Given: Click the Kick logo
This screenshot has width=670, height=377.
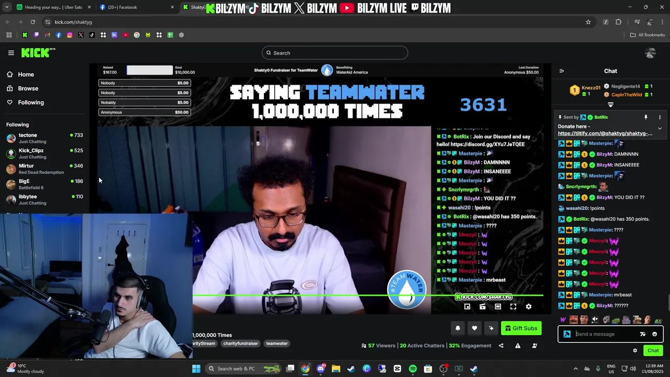Looking at the screenshot, I should 38,53.
